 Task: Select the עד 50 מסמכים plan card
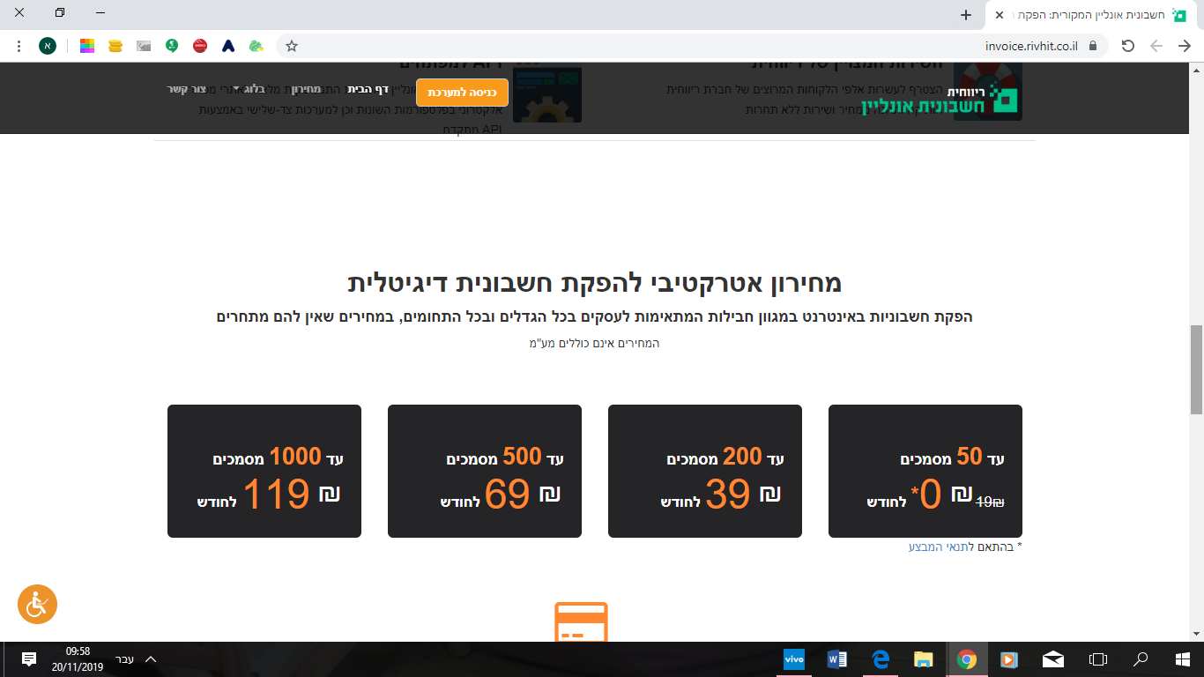(x=925, y=471)
